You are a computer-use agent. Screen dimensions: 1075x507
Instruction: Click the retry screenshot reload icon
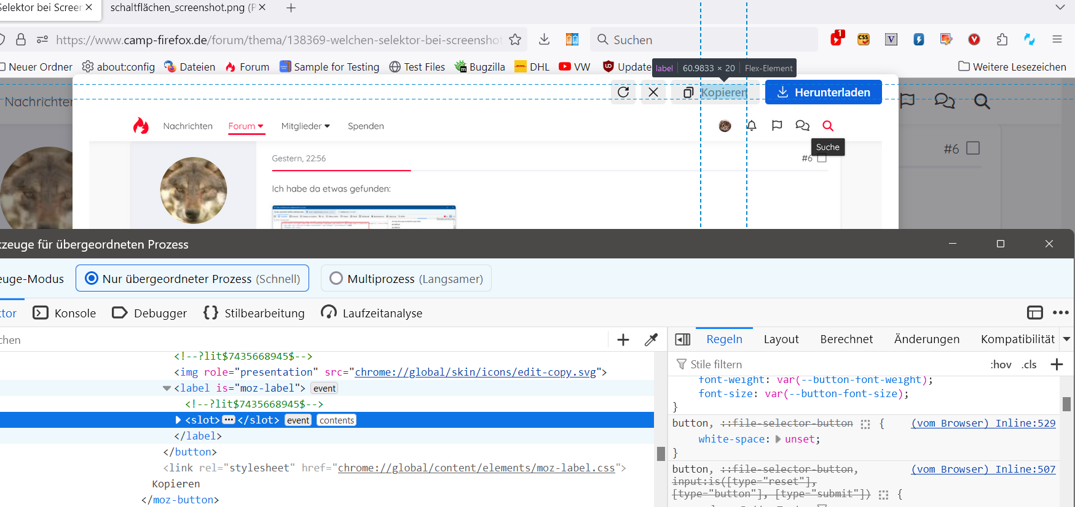coord(623,92)
